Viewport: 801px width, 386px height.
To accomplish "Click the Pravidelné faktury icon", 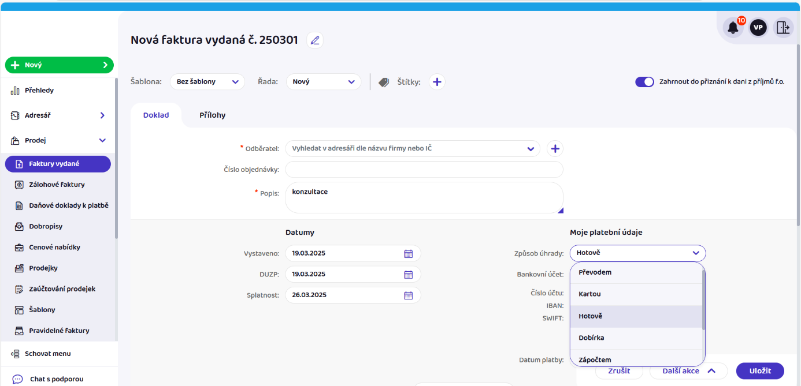I will coord(19,331).
